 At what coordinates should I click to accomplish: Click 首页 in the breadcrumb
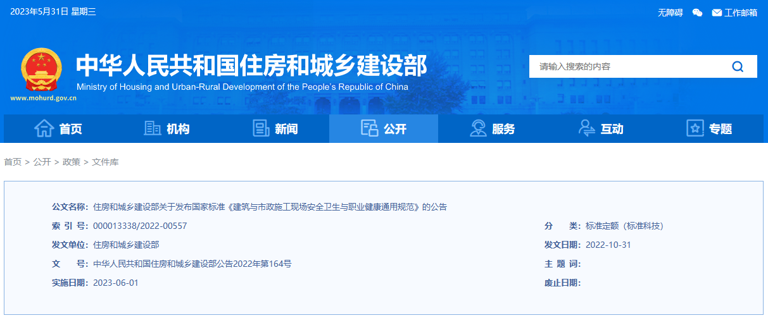point(13,162)
